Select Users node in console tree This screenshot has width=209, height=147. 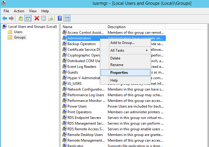(18, 32)
